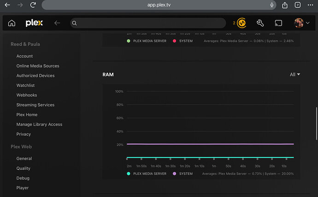318x197 pixels.
Task: Toggle the RAM Plex Media Server legend
Action: (x=147, y=173)
